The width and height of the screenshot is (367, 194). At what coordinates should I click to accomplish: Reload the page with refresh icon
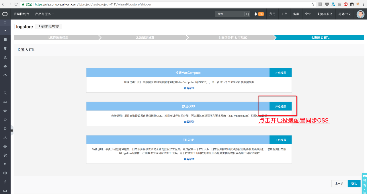[x=16, y=4]
